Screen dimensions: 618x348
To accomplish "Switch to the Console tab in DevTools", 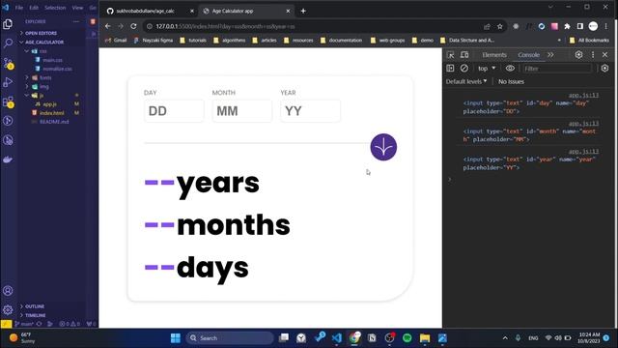I will (x=528, y=55).
